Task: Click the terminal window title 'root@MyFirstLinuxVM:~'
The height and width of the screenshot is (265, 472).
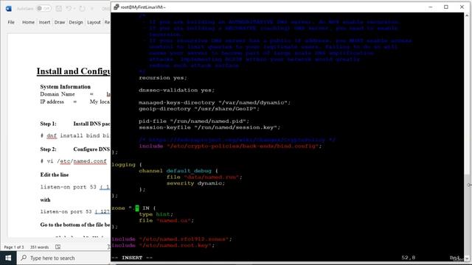Action: click(x=143, y=7)
